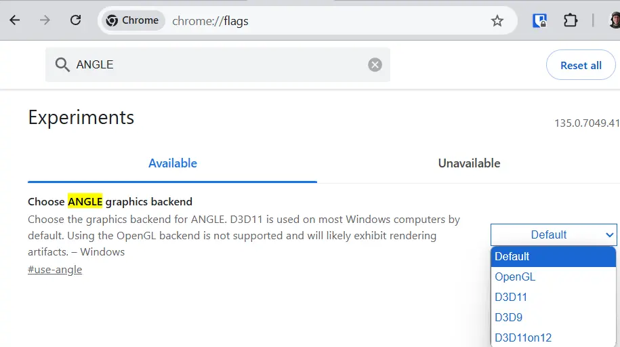Bookmark this page with the star icon
620x347 pixels.
(x=497, y=21)
